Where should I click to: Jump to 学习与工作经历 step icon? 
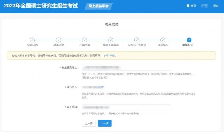tap(137, 40)
